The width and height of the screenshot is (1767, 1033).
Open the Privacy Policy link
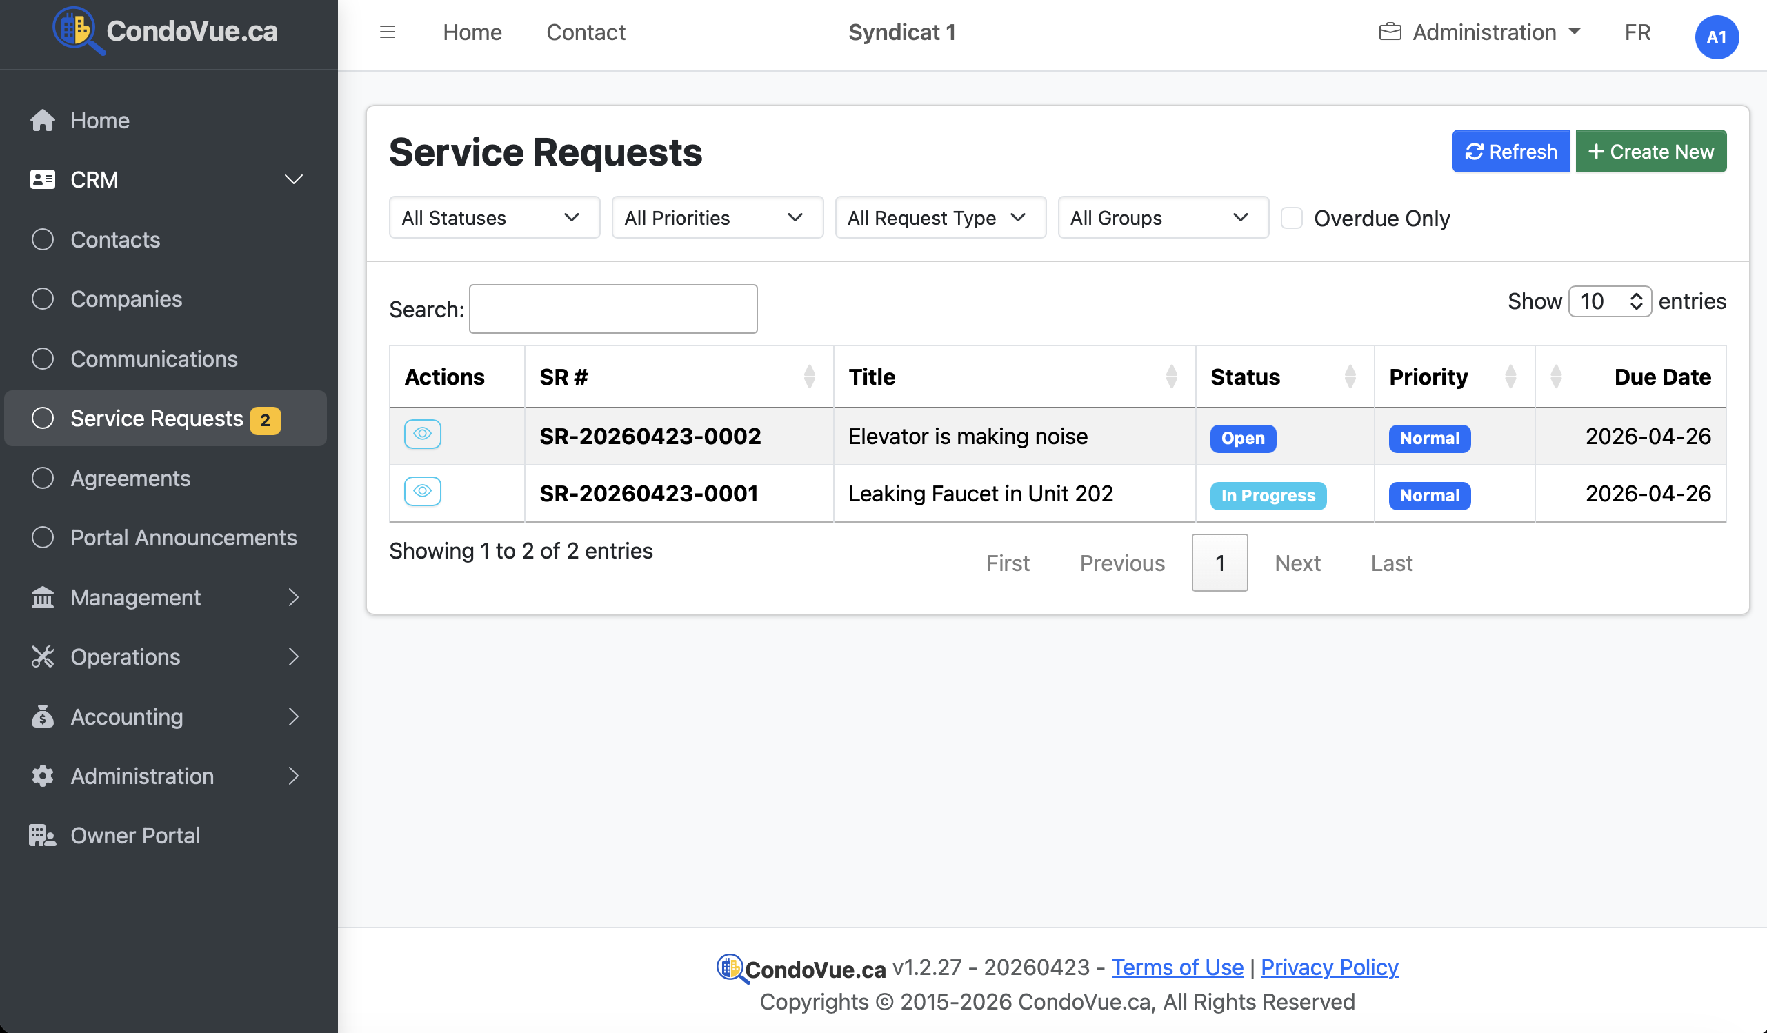pyautogui.click(x=1330, y=967)
